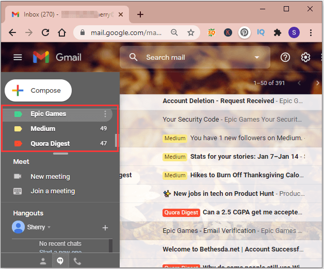Click the yellow Medium label tag icon
The width and height of the screenshot is (324, 269).
18,129
